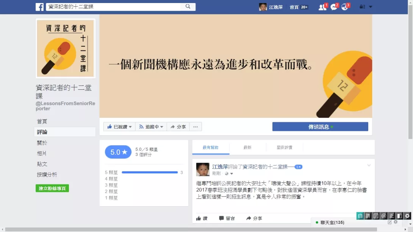Click the 傳送訊息 send message button
This screenshot has width=413, height=232.
(x=320, y=127)
